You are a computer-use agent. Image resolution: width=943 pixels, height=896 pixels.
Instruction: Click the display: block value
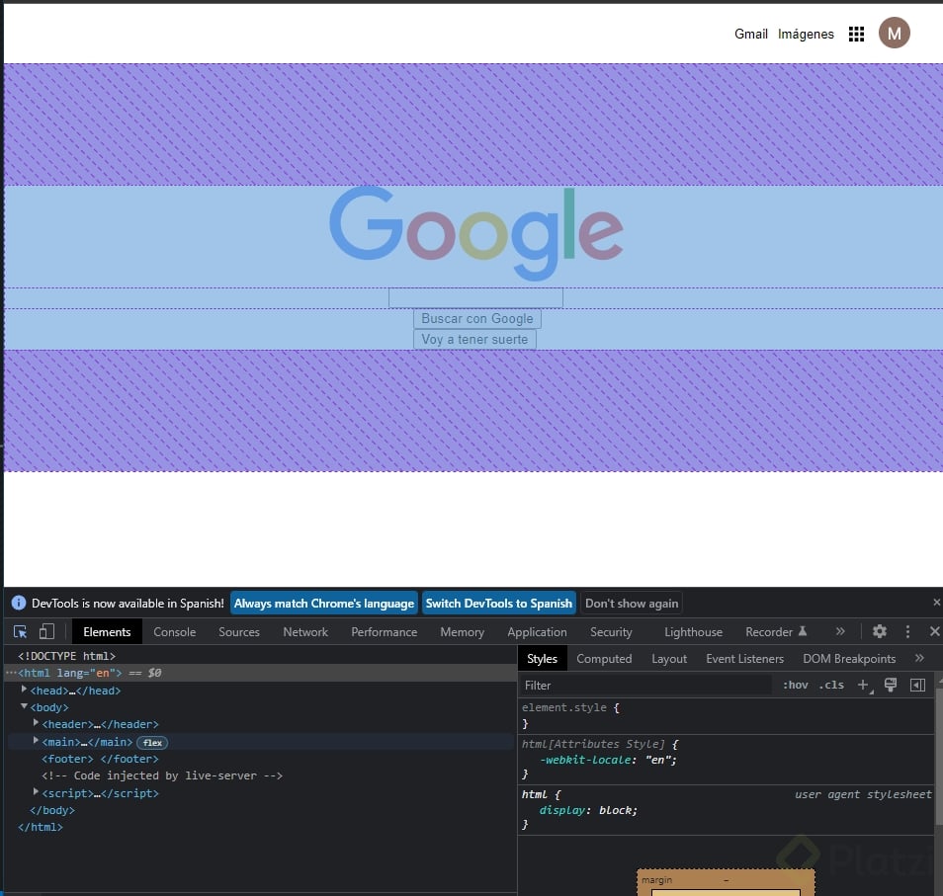[x=616, y=810]
